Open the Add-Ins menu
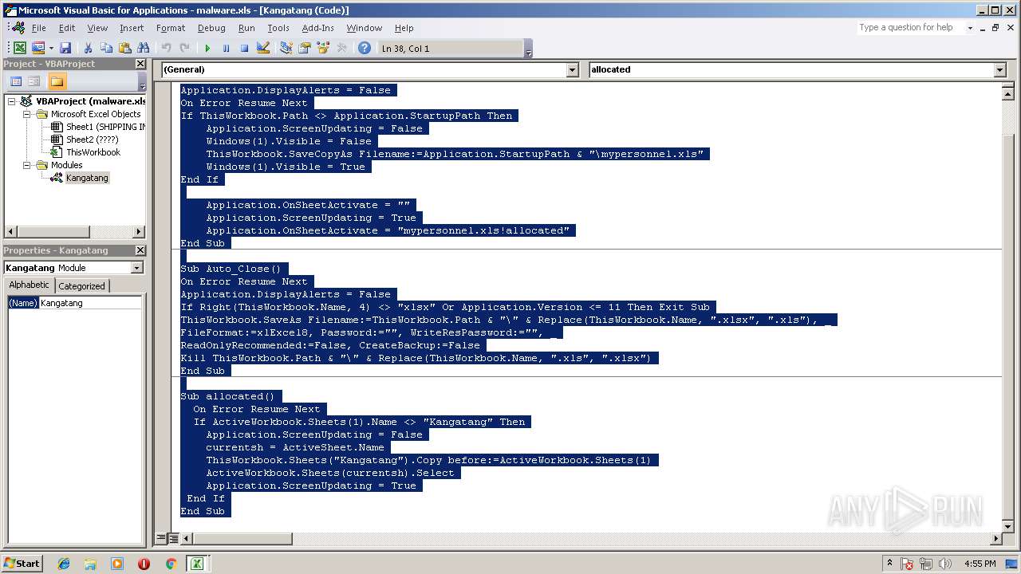 (x=317, y=28)
